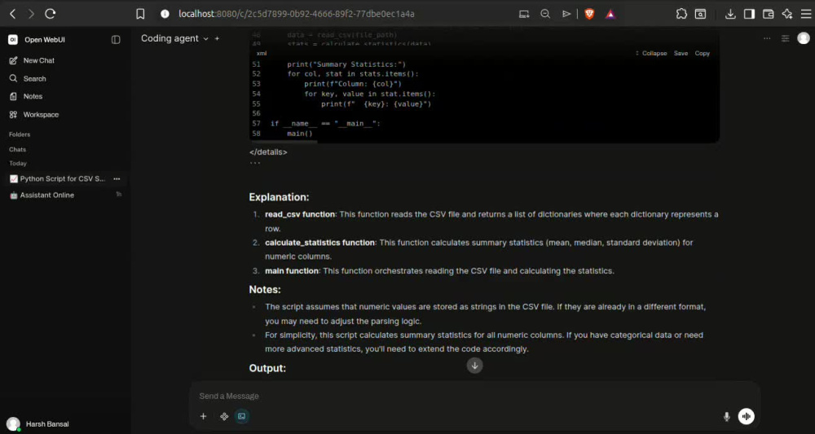Open the browser hamburger menu

806,14
